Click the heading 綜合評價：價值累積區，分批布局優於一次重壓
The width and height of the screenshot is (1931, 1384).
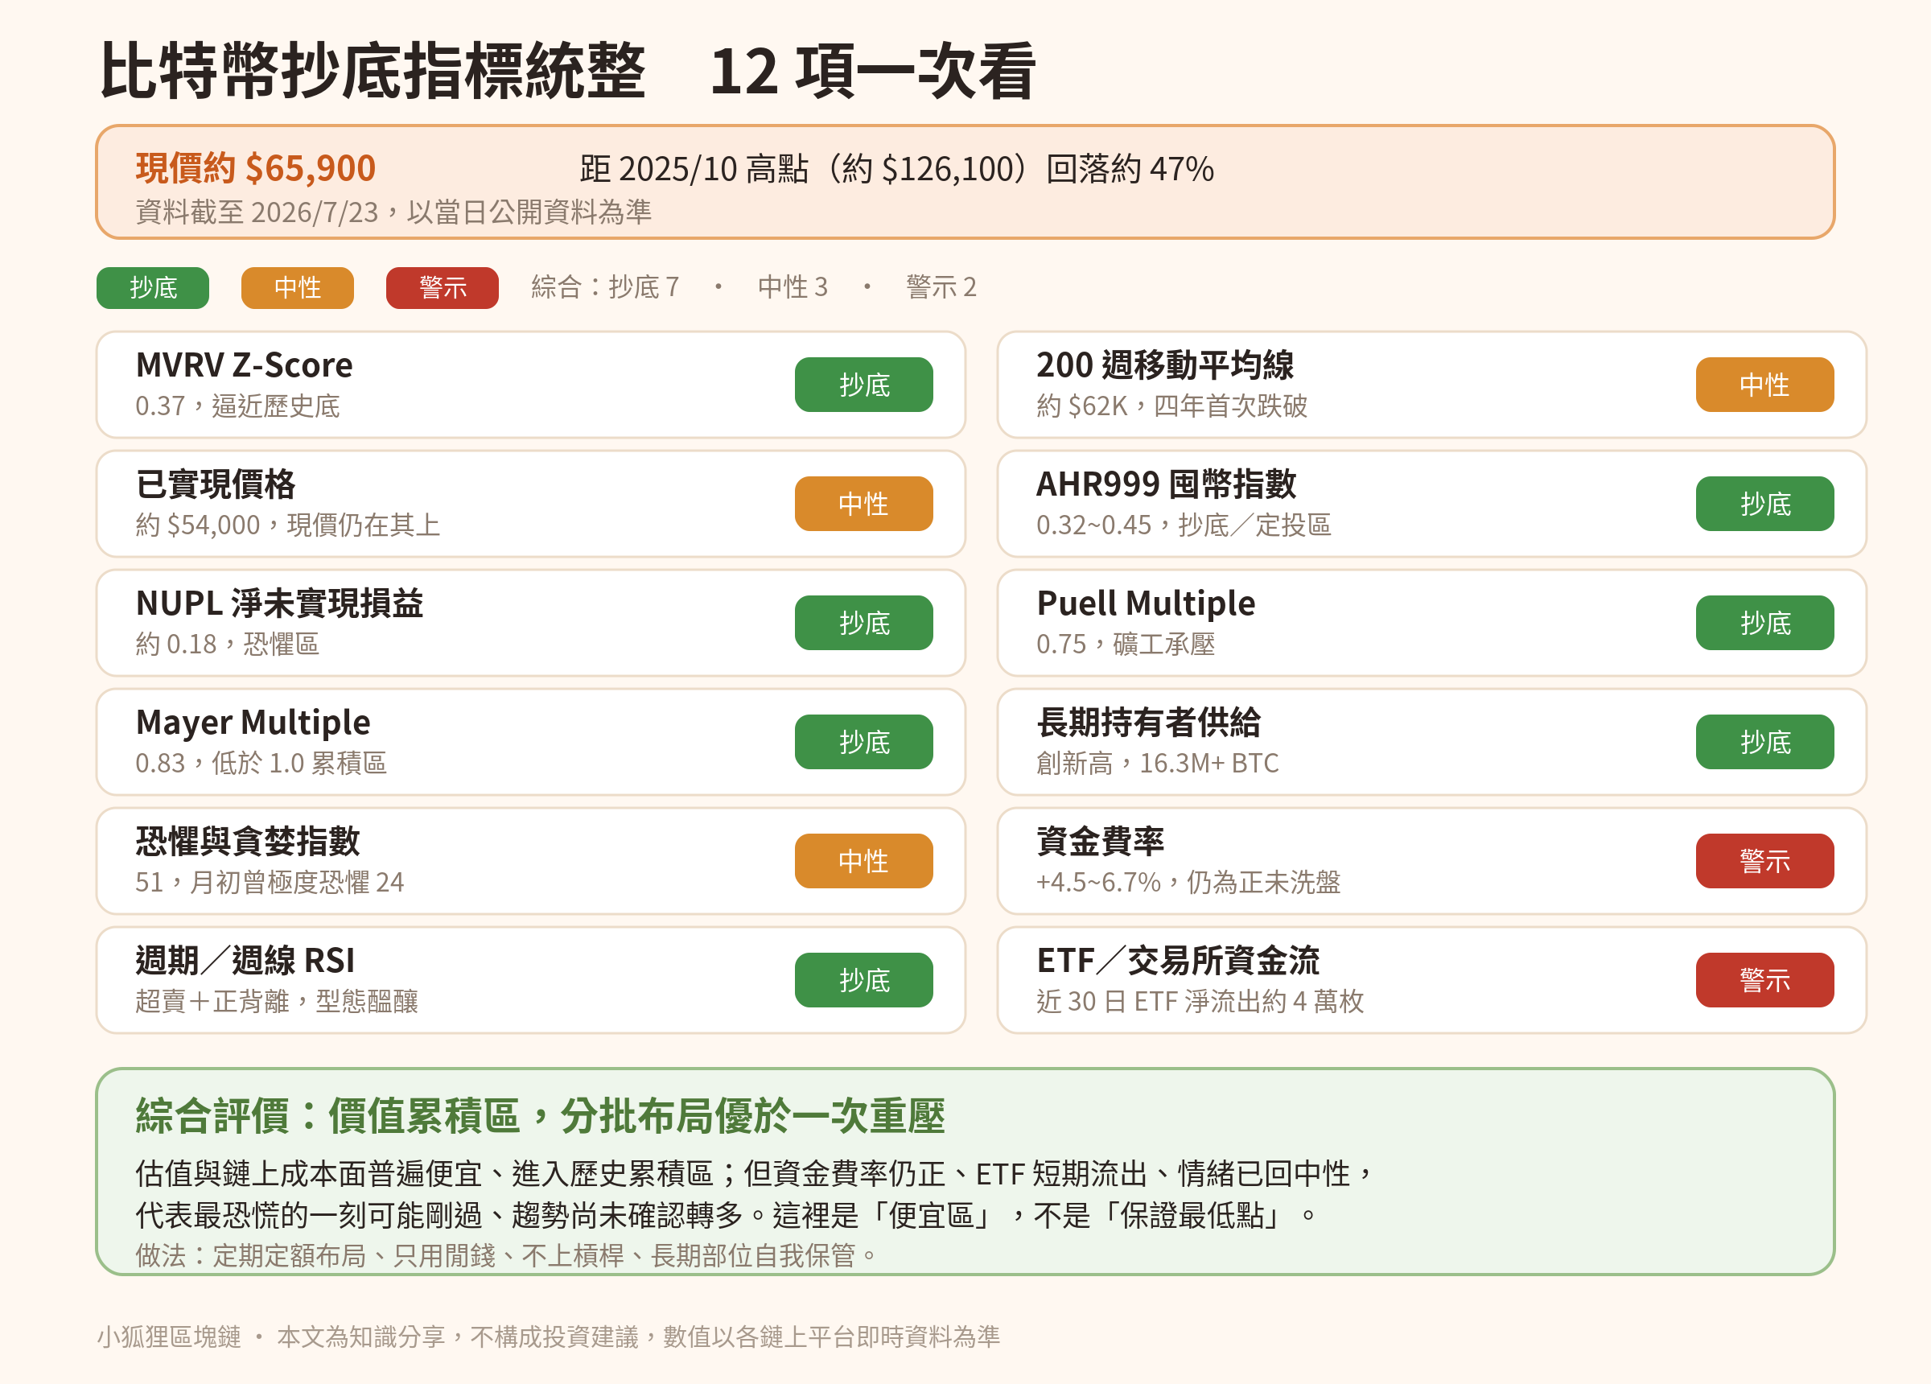(x=540, y=1117)
